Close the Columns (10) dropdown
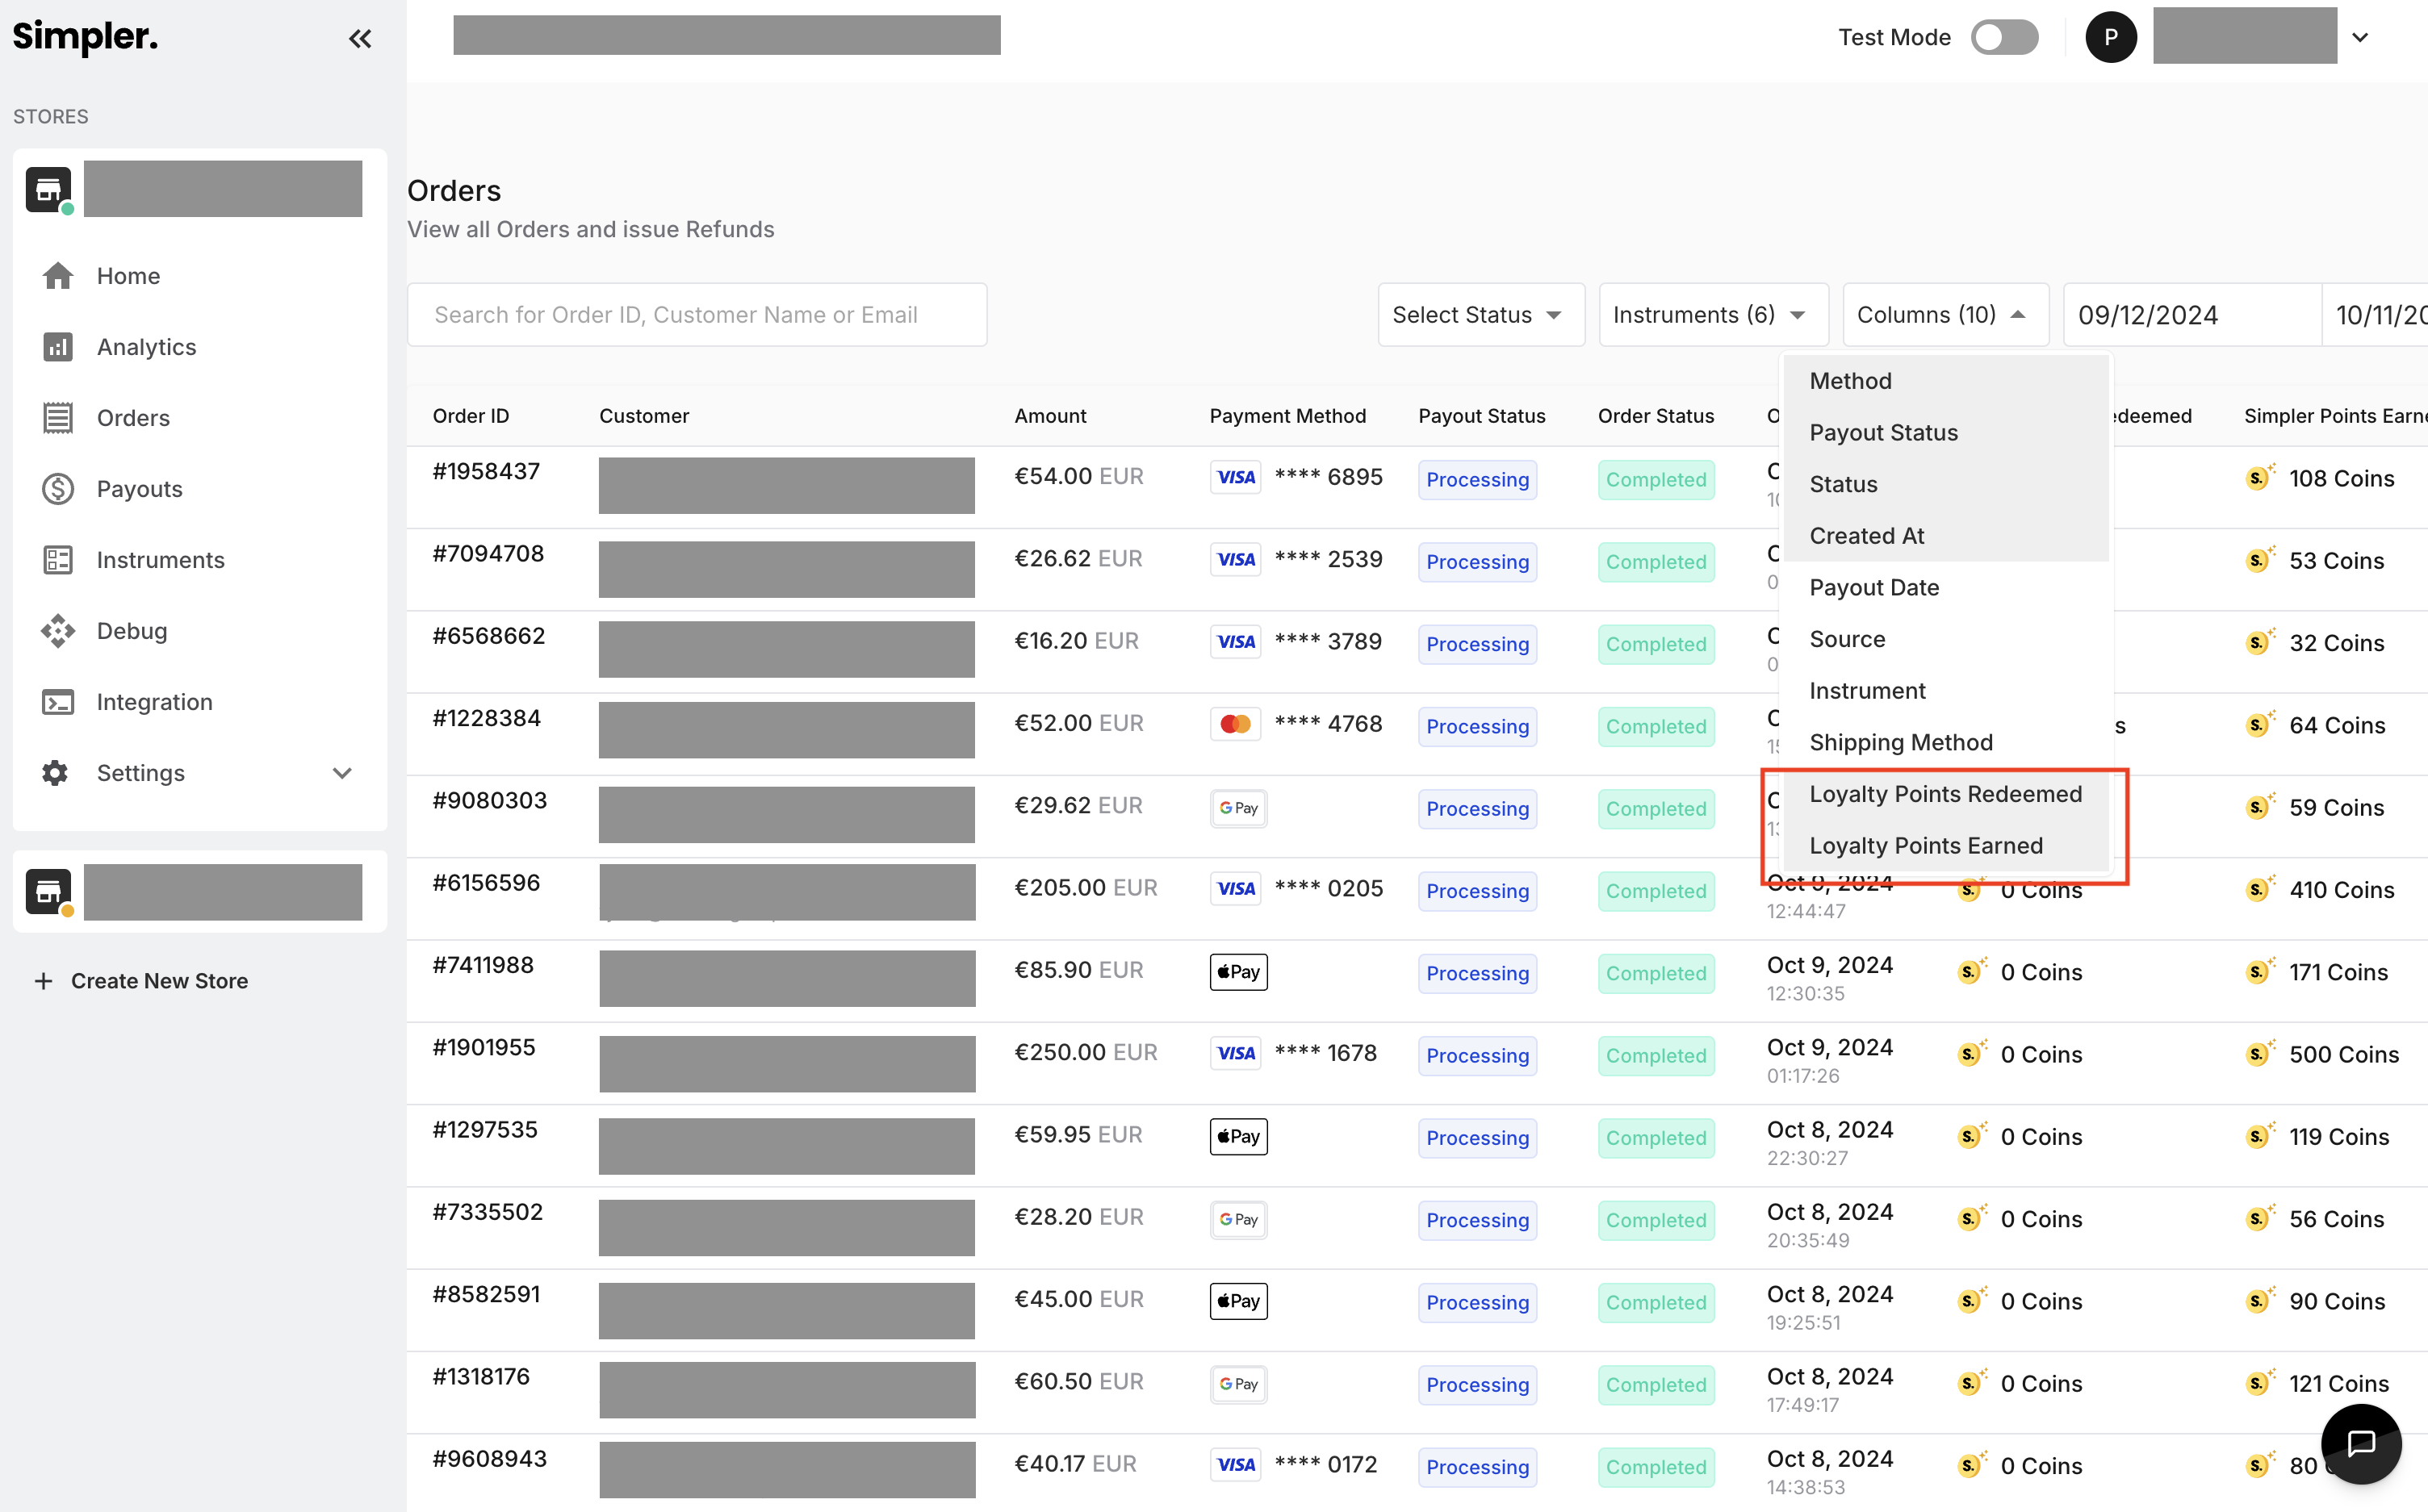 1944,315
